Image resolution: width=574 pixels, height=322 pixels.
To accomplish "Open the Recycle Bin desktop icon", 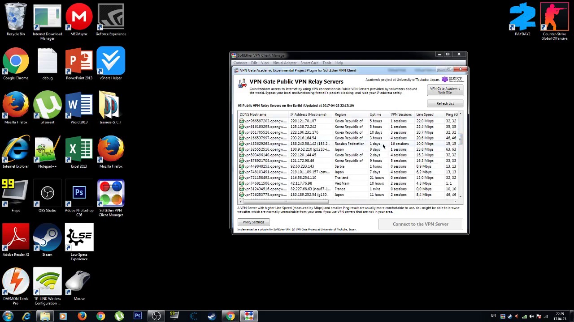I will click(16, 20).
